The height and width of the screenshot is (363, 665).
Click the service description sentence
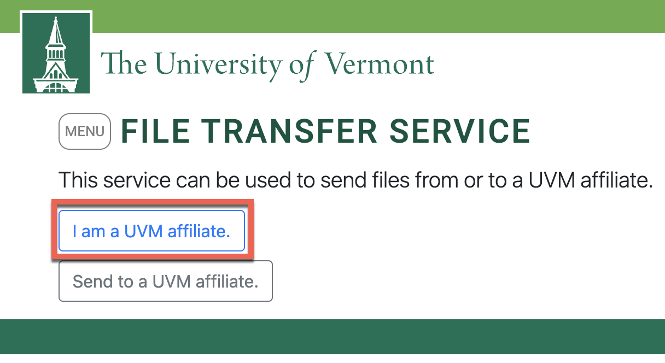point(355,180)
